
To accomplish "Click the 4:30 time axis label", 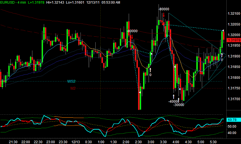I will [x=188, y=142].
